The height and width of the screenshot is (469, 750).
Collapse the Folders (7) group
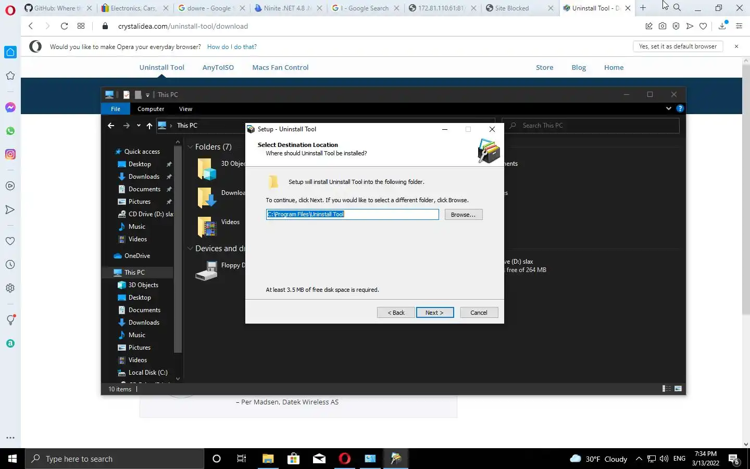(190, 147)
